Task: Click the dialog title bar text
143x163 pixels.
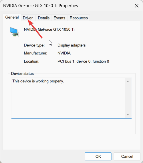Action: click(x=40, y=6)
